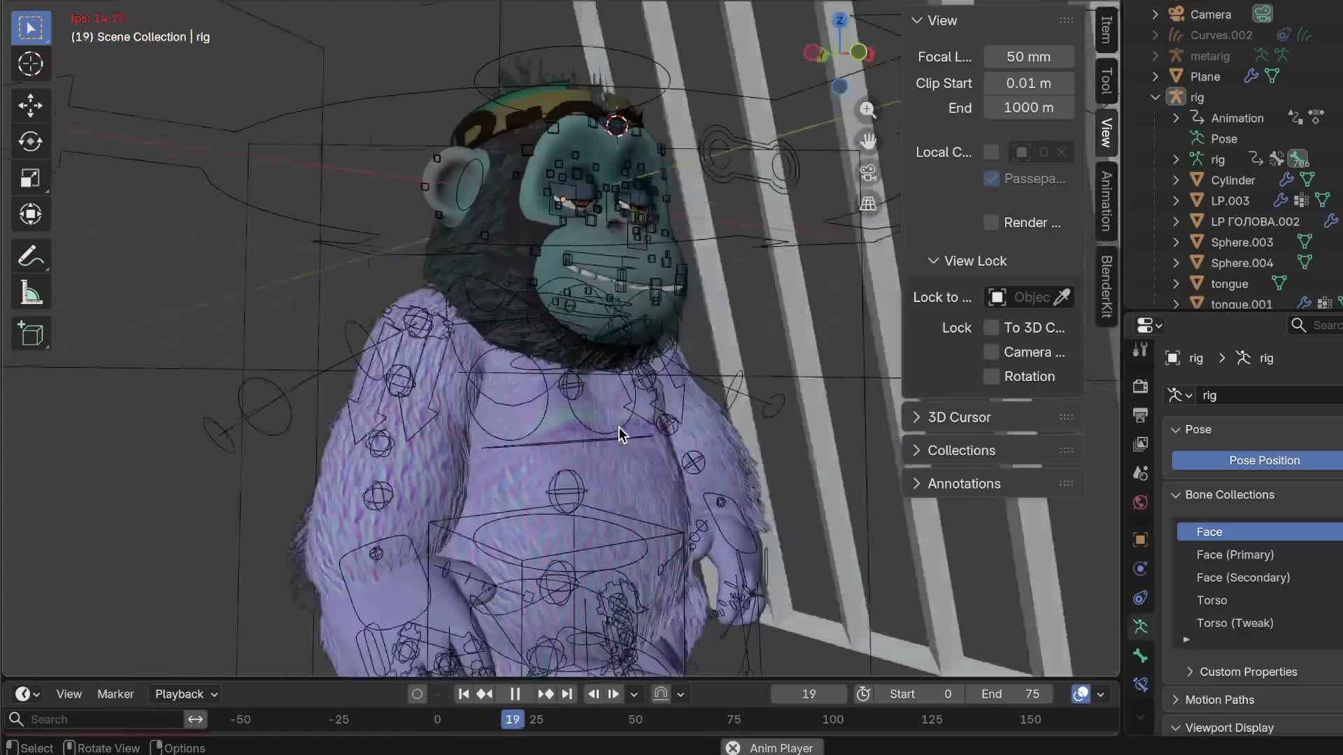This screenshot has height=755, width=1343.
Task: Jump to the next keyframe
Action: (x=546, y=694)
